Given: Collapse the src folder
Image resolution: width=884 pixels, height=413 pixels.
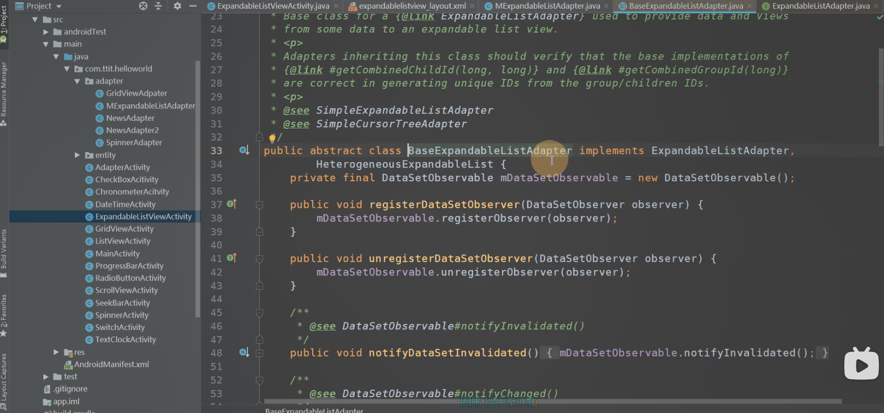Looking at the screenshot, I should point(35,19).
